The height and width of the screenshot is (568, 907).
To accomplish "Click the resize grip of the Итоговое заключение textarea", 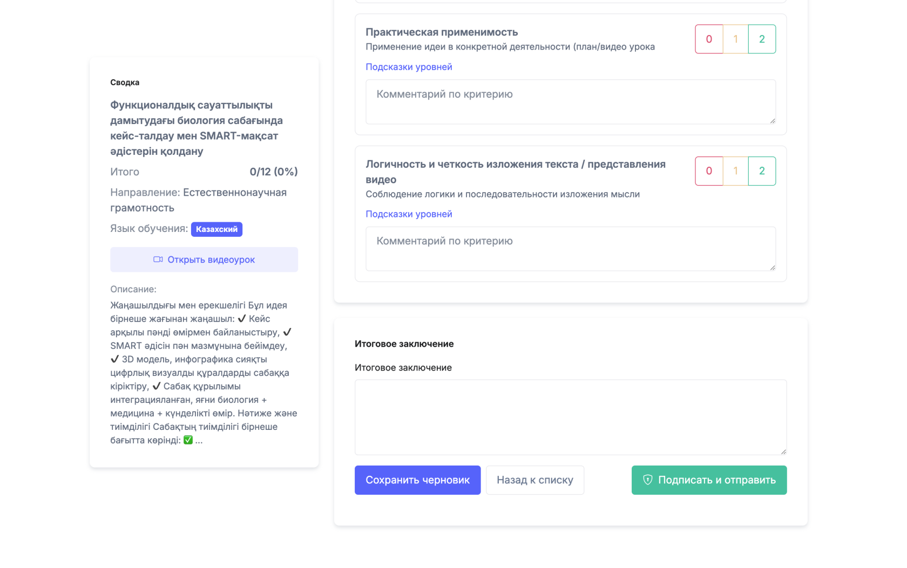I will coord(783,451).
